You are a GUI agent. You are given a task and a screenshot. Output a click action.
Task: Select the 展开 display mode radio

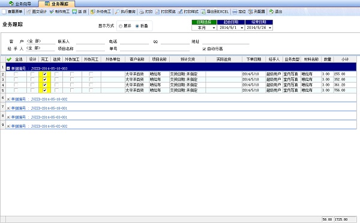pyautogui.click(x=121, y=26)
